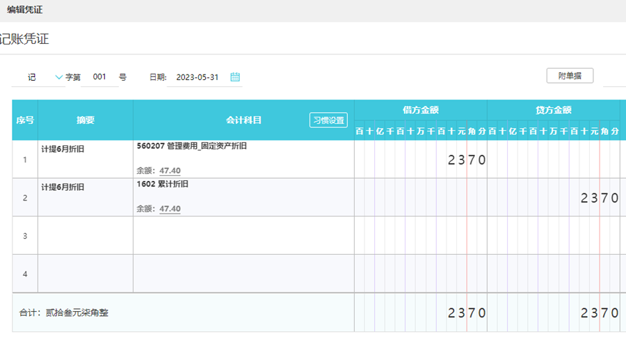
Task: Open balance link 47.40 in row 2
Action: pos(170,209)
